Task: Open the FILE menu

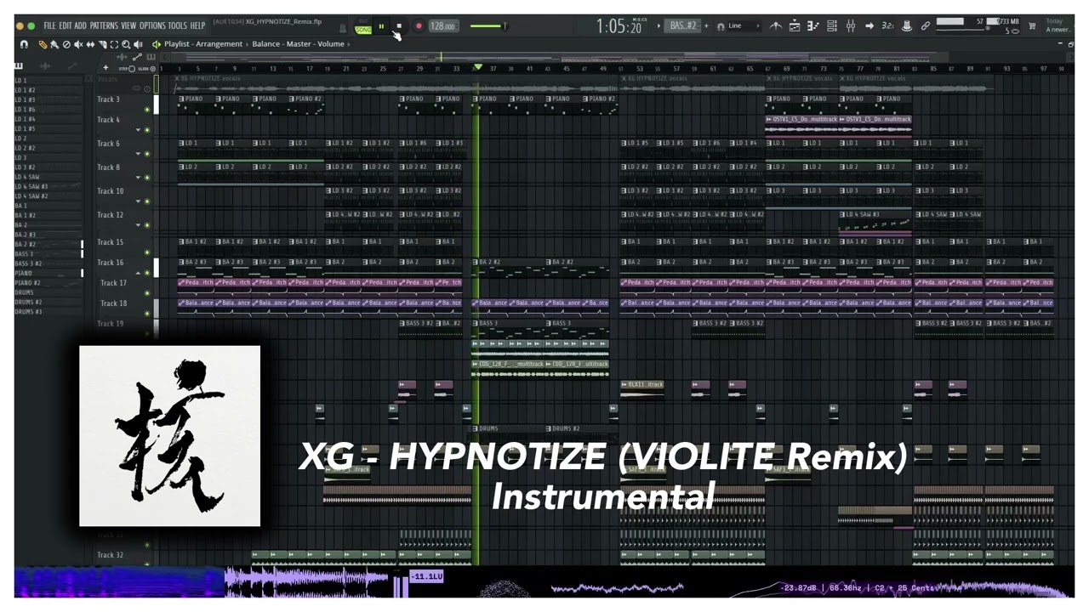Action: (49, 25)
